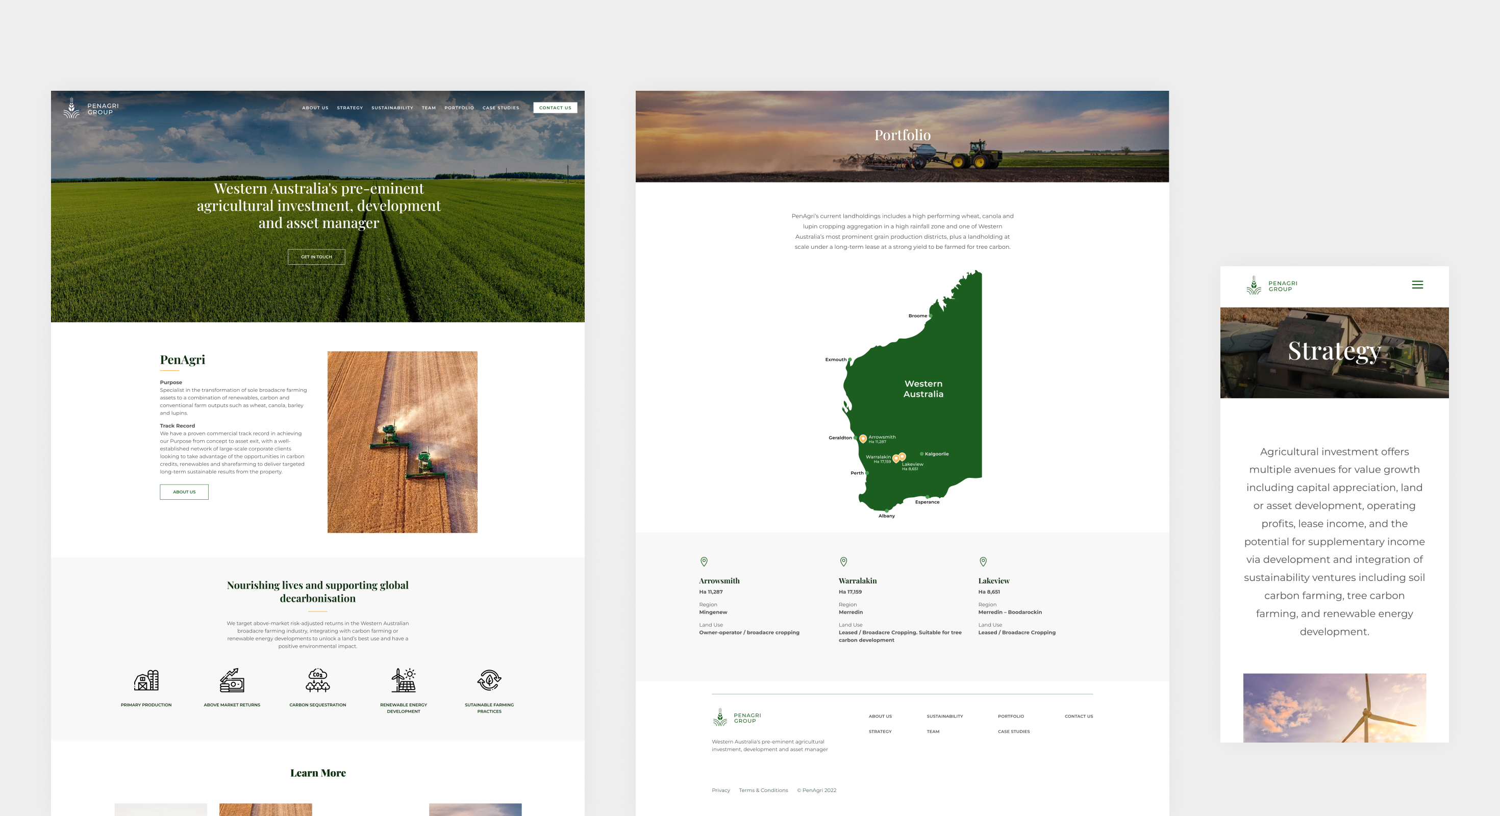Click the Warralakin location pin icon
Screen dimensions: 1500x816
[x=843, y=562]
